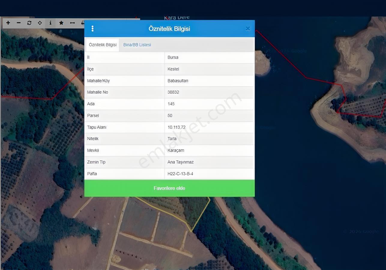Click the value 'Bursa'
The height and width of the screenshot is (270, 386).
pyautogui.click(x=173, y=57)
